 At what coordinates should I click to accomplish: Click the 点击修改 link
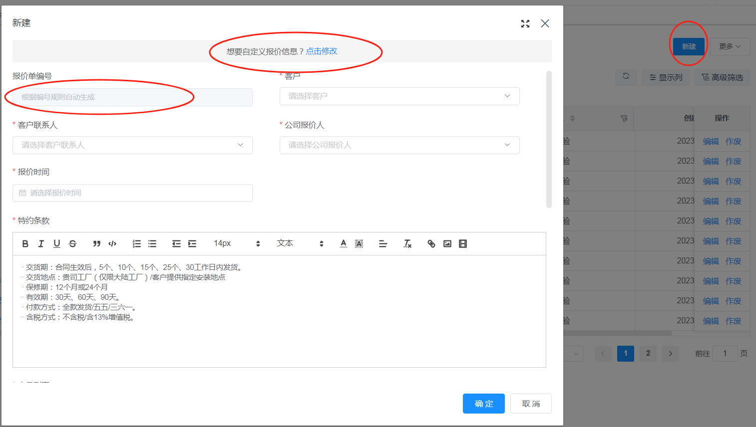click(322, 51)
